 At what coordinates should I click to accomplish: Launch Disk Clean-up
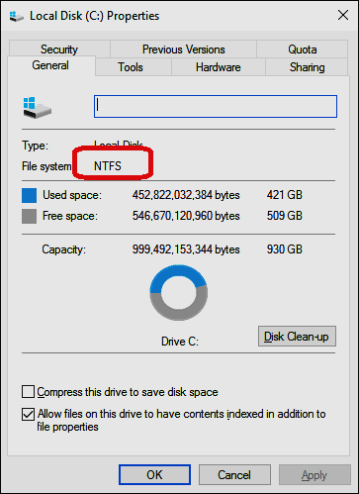click(x=297, y=337)
